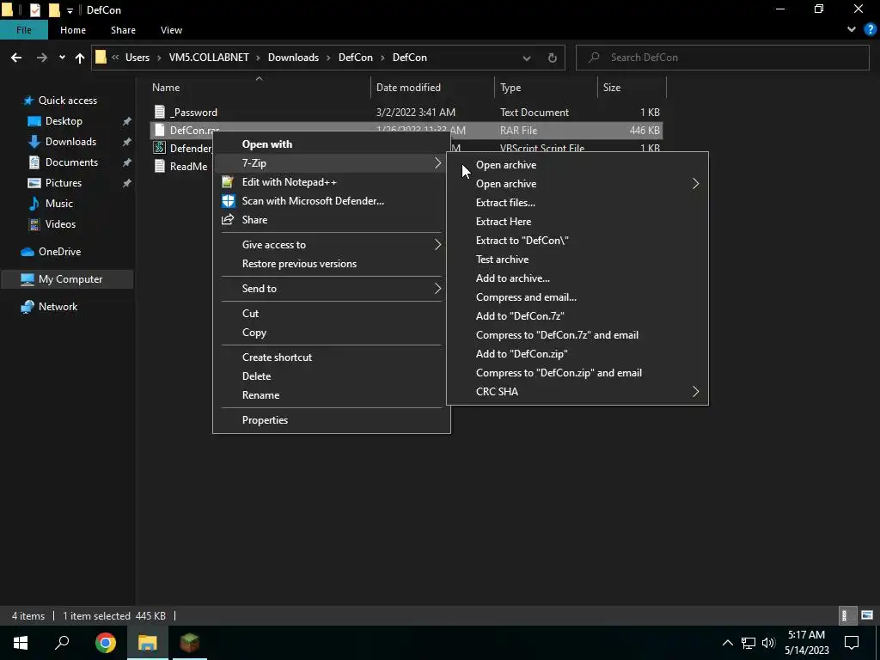The image size is (880, 660).
Task: Click the Downloads breadcrumb in address bar
Action: tap(293, 58)
